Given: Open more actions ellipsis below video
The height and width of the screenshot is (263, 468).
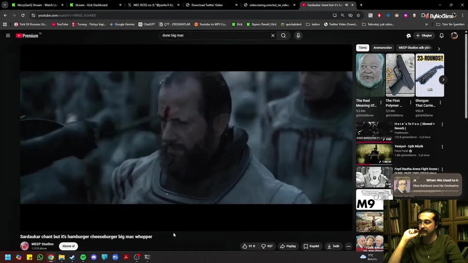Looking at the screenshot, I should tap(348, 246).
